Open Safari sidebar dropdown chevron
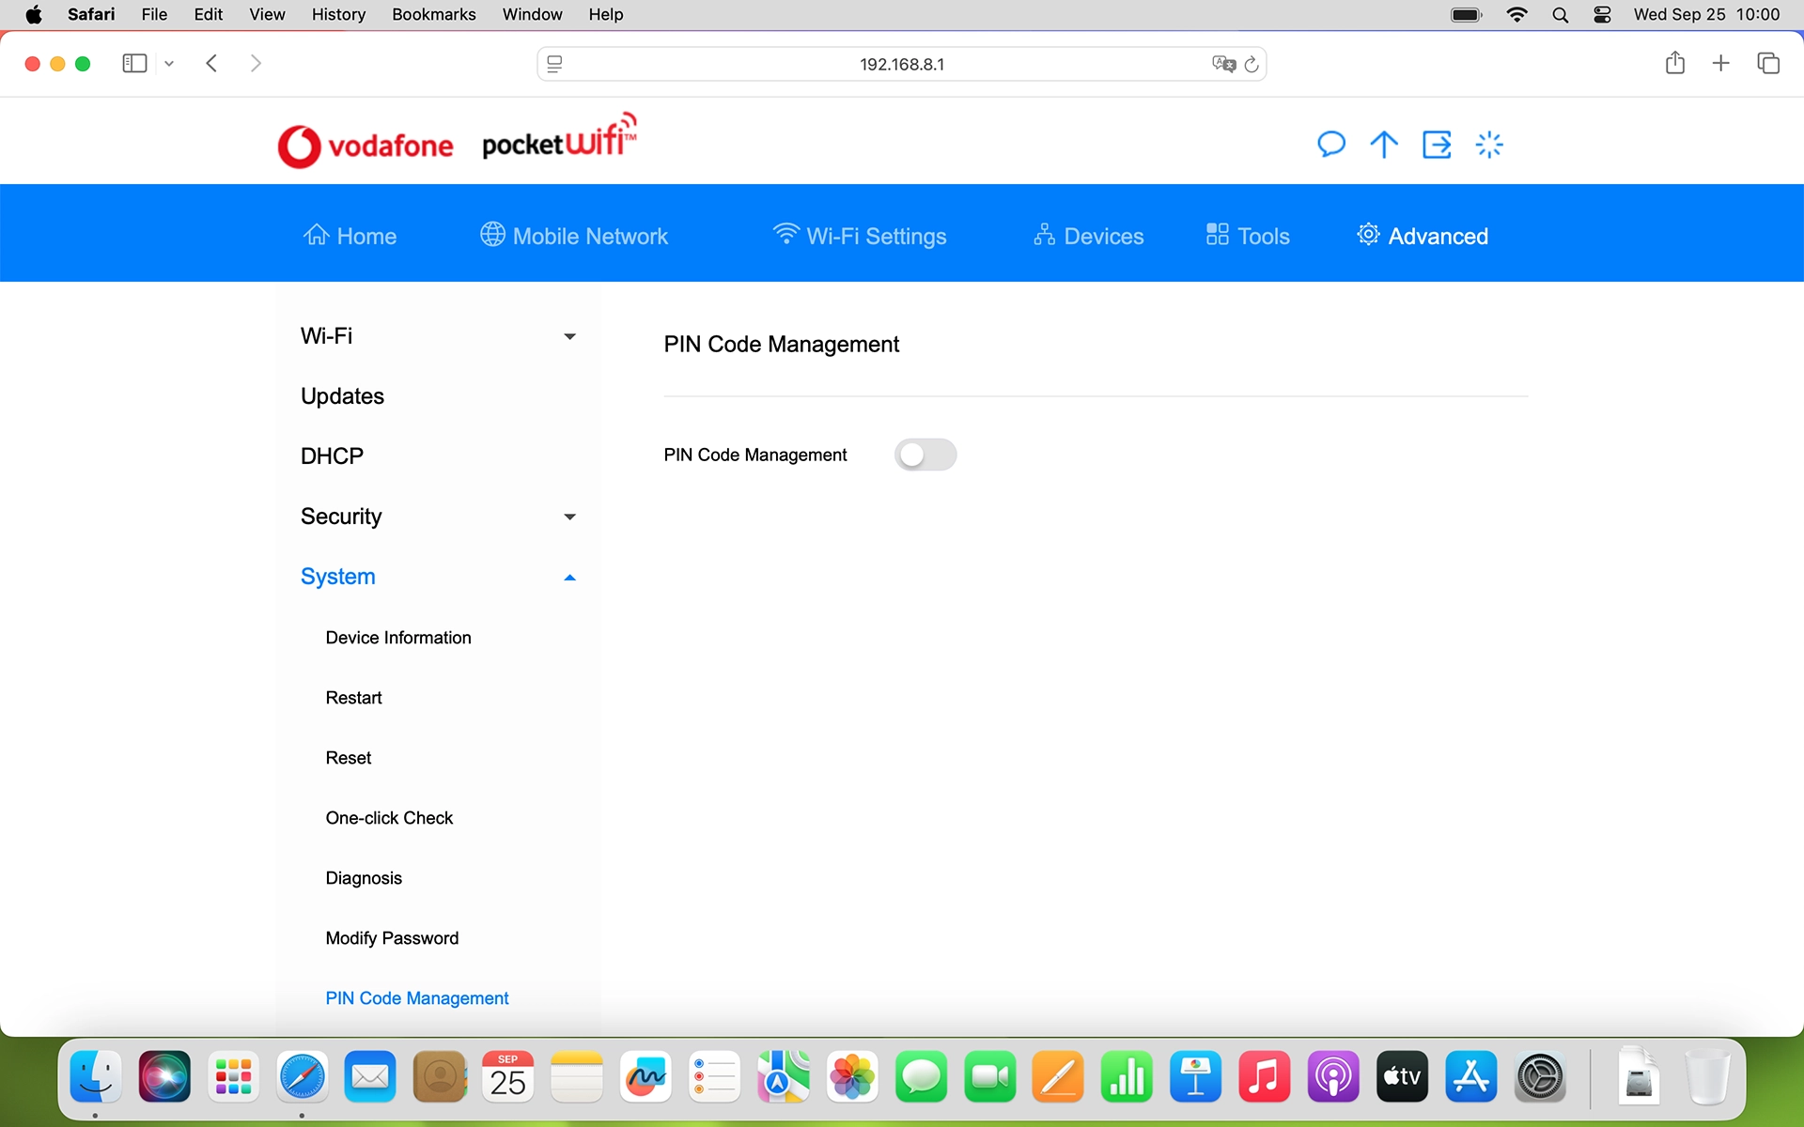1804x1127 pixels. tap(169, 64)
